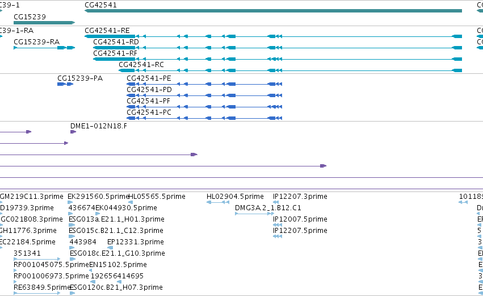Click the 351341 EST label

click(x=27, y=254)
